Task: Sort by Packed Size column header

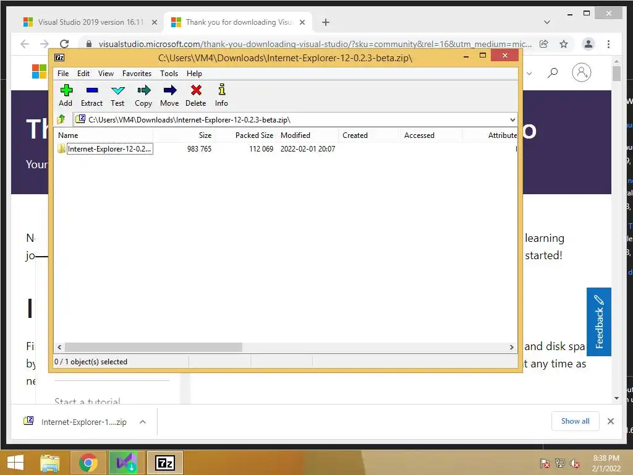Action: [x=245, y=135]
